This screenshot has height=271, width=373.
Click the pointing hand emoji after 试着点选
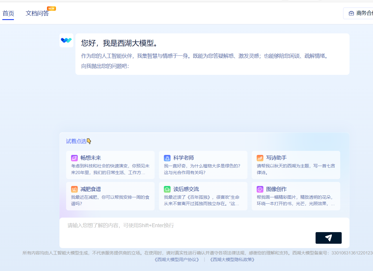[89, 141]
